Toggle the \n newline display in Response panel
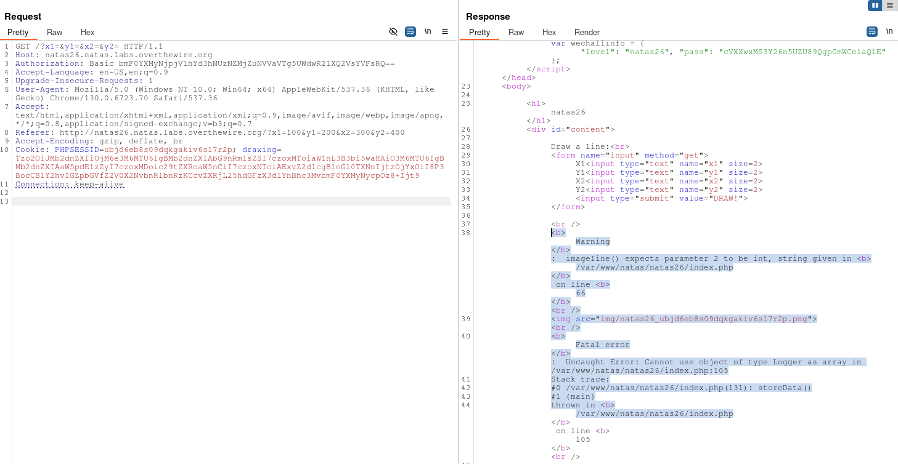The image size is (898, 464). [x=889, y=31]
